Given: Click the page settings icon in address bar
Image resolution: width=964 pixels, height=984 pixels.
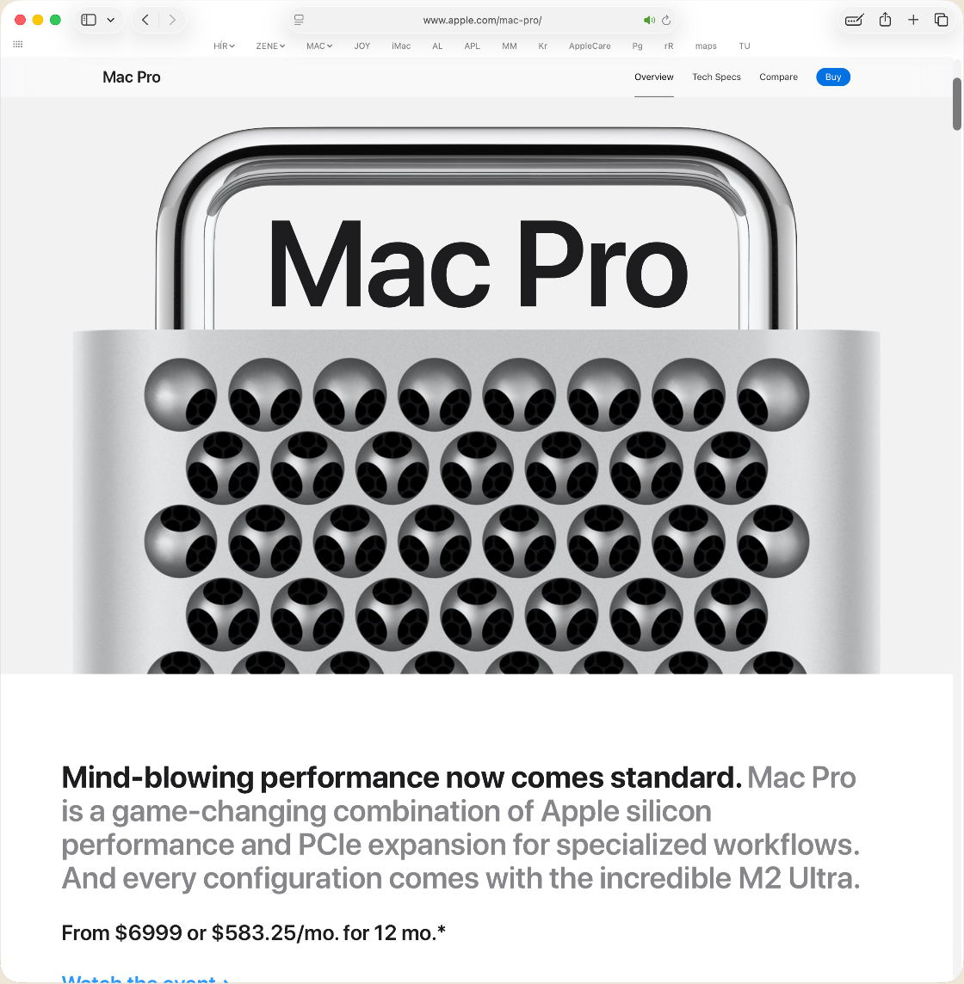Looking at the screenshot, I should click(x=299, y=20).
